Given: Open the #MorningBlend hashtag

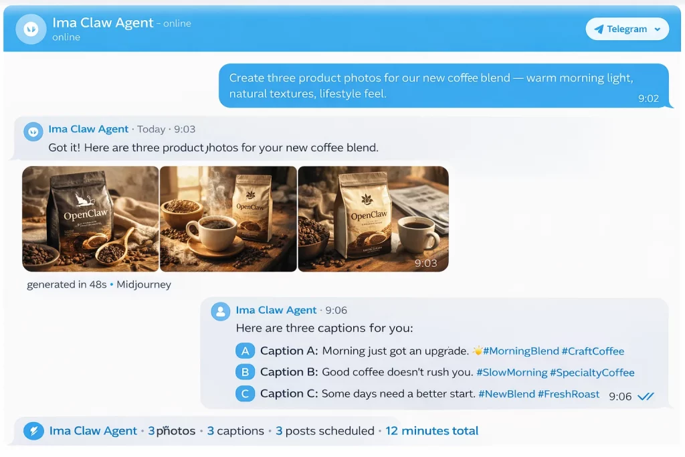Looking at the screenshot, I should pos(520,351).
